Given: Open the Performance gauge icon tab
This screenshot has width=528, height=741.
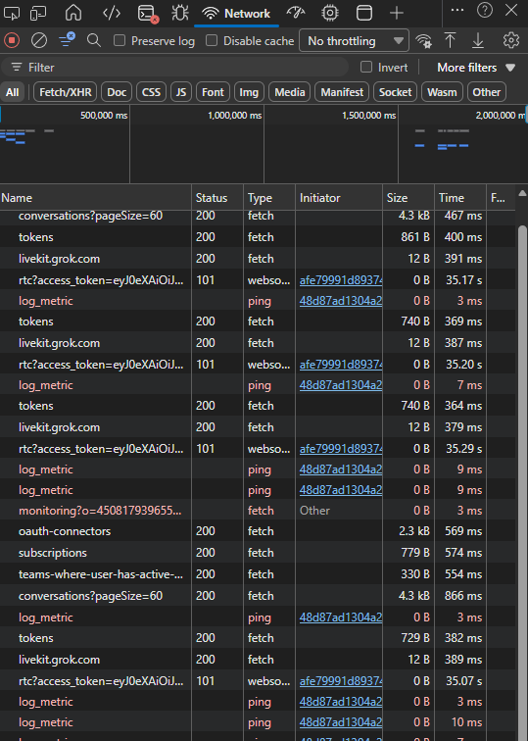Looking at the screenshot, I should coord(296,14).
